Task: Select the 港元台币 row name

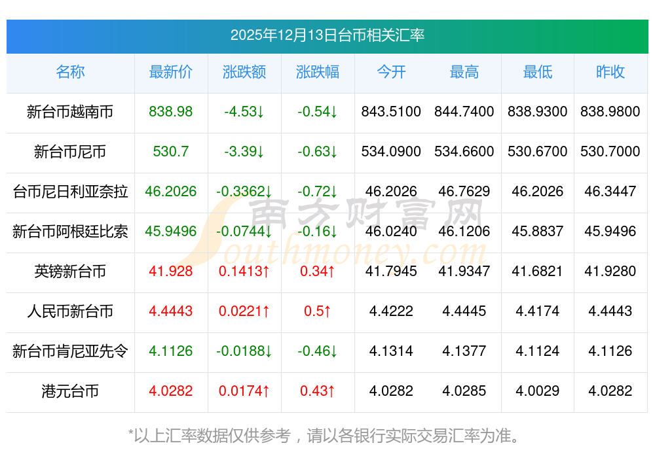Action: coord(70,391)
